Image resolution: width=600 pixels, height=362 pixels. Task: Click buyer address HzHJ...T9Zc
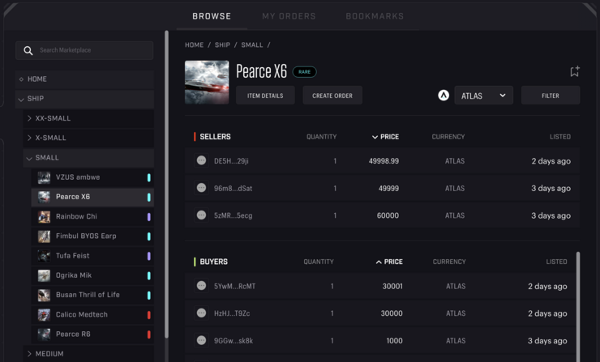click(232, 313)
